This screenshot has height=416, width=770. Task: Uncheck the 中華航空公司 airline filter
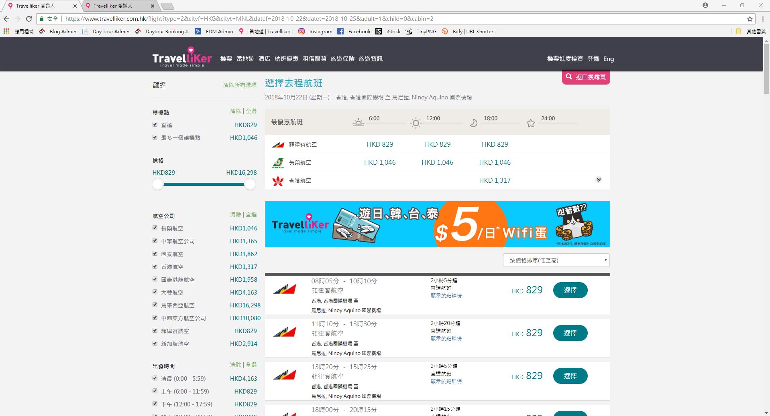pyautogui.click(x=155, y=241)
